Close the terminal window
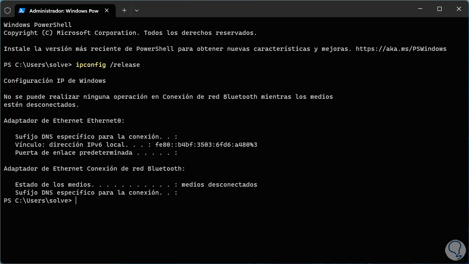The height and width of the screenshot is (264, 469). coord(459,9)
